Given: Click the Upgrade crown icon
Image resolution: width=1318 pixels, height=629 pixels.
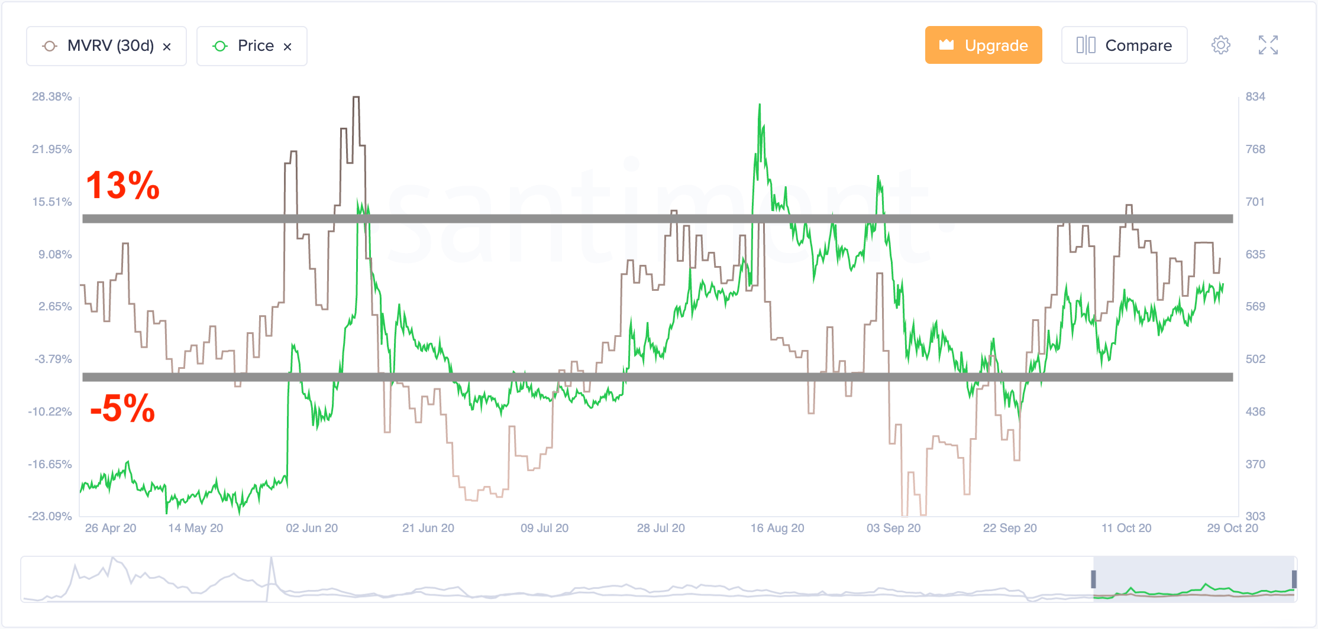Looking at the screenshot, I should pos(946,44).
